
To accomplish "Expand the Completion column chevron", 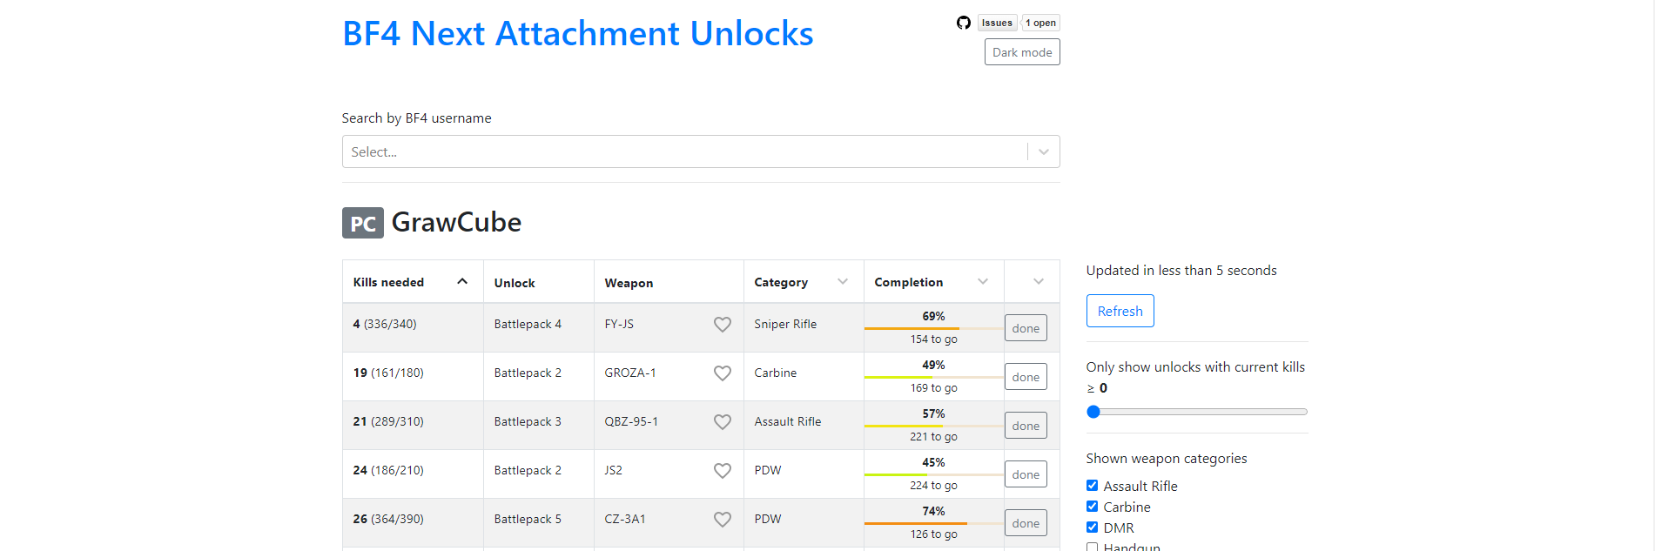I will [x=982, y=281].
